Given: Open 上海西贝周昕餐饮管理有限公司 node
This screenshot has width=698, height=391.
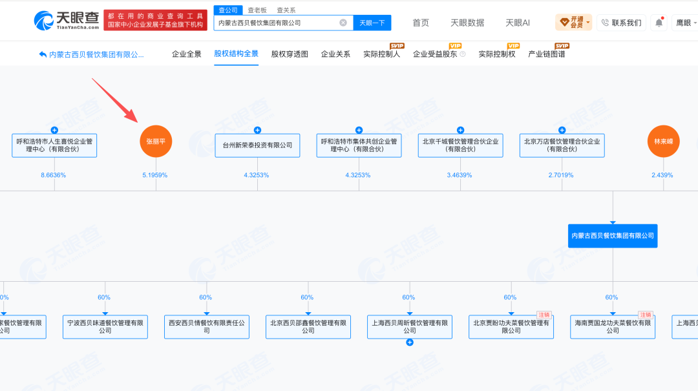Looking at the screenshot, I should 410,327.
